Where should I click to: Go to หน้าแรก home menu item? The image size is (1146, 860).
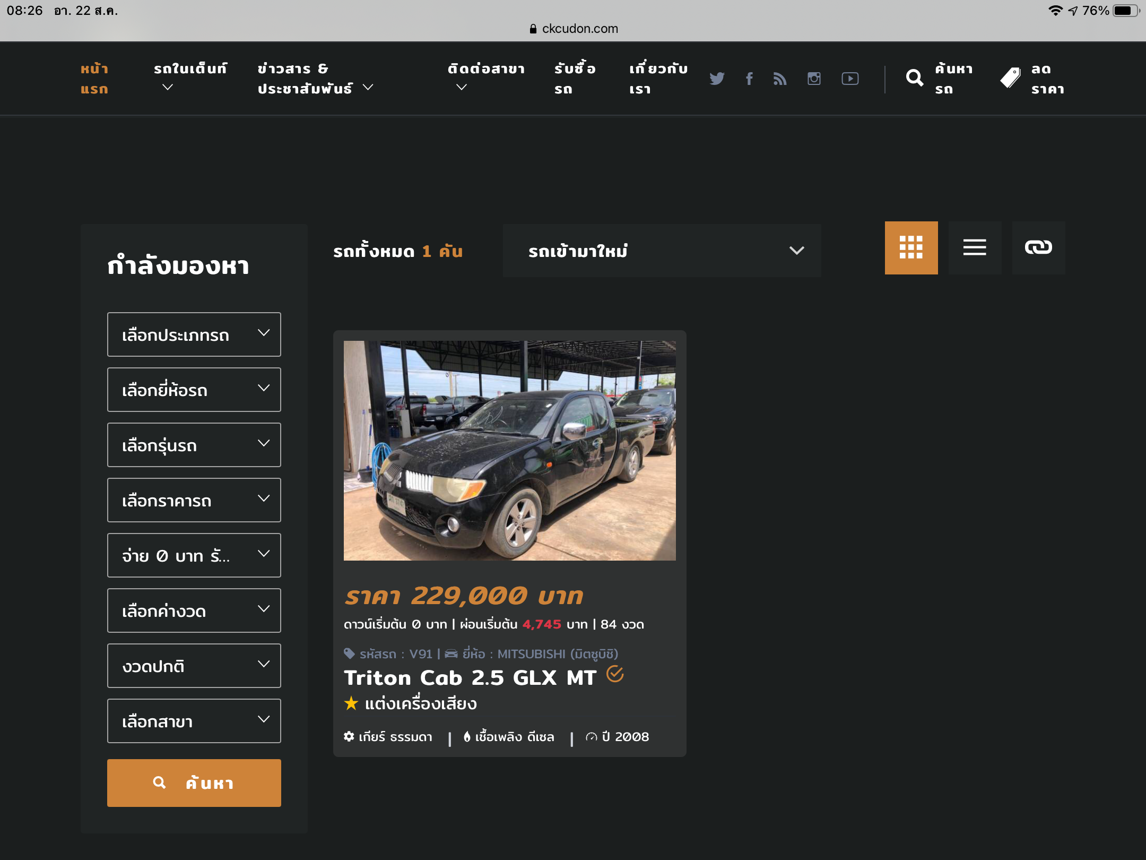point(94,79)
